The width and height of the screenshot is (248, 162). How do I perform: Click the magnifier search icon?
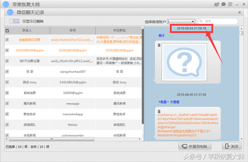201,21
